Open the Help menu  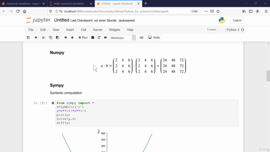(x=130, y=30)
